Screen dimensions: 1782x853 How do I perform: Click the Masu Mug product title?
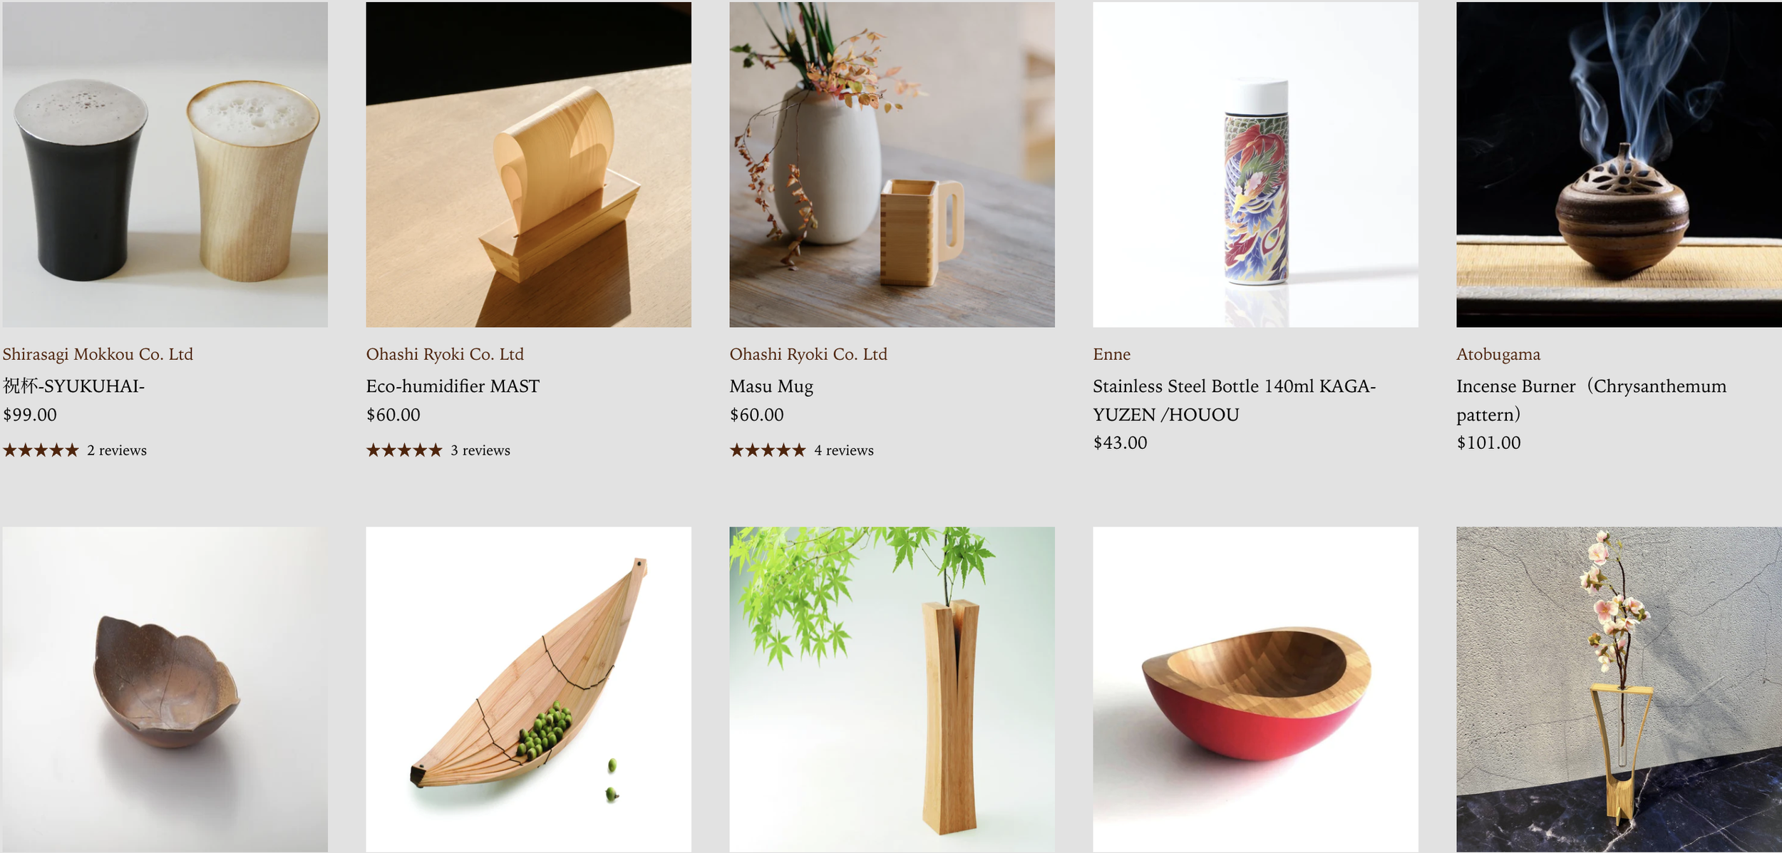click(771, 386)
